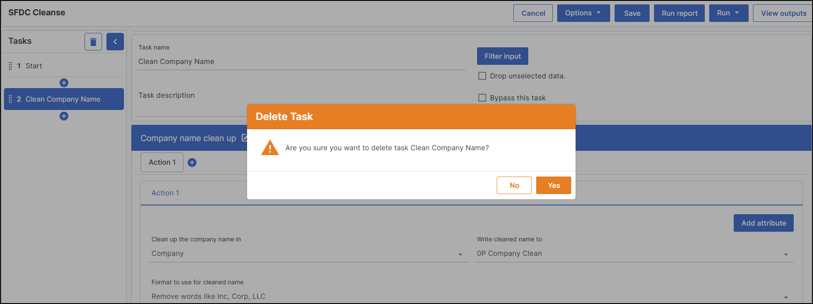Expand the Run button dropdown arrow
Viewport: 813px width, 304px height.
[737, 13]
